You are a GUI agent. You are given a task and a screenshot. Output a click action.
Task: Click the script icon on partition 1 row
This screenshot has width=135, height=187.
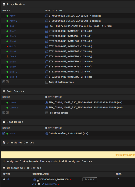39,184
